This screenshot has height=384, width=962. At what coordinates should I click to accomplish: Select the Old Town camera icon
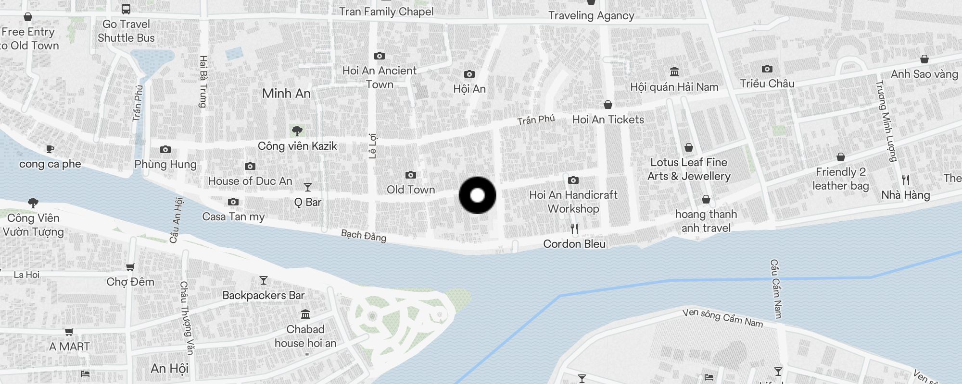click(x=410, y=175)
